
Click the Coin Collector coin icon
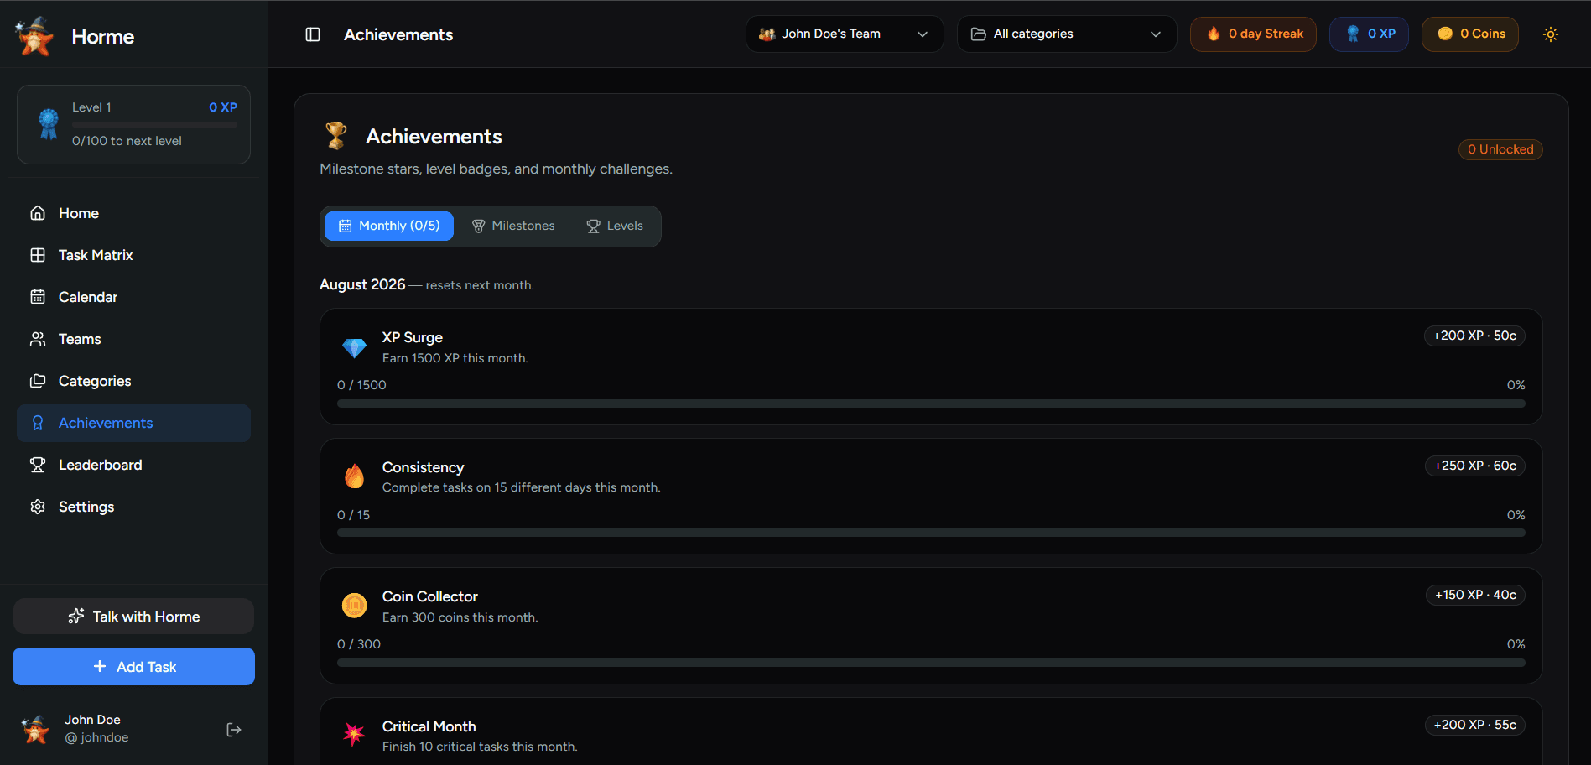click(x=354, y=605)
